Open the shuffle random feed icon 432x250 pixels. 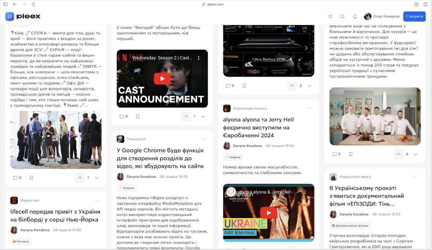pos(330,17)
